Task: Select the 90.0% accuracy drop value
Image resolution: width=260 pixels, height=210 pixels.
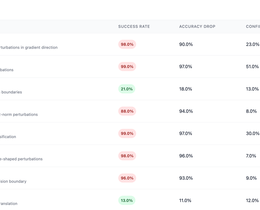Action: [186, 44]
